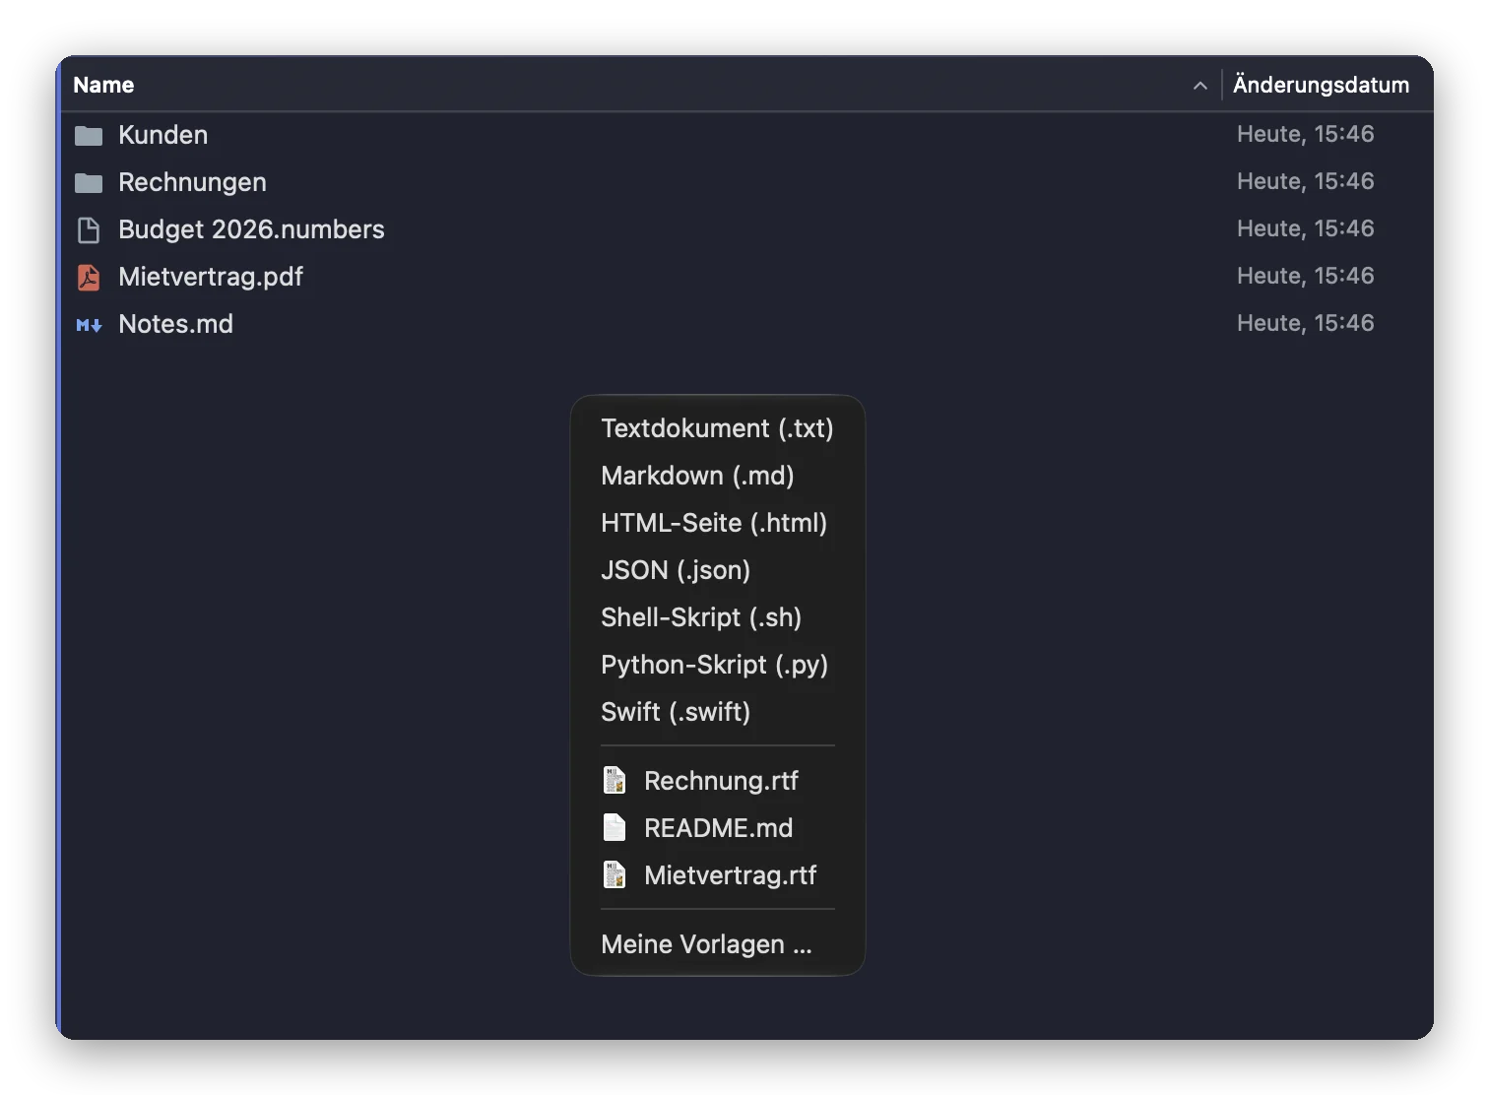
Task: Create a new Shell-Skript (.sh)
Action: (717, 617)
